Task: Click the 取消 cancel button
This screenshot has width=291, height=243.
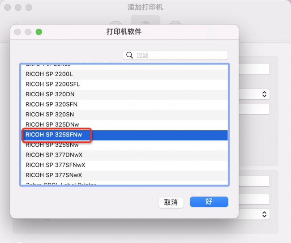Action: pyautogui.click(x=171, y=202)
